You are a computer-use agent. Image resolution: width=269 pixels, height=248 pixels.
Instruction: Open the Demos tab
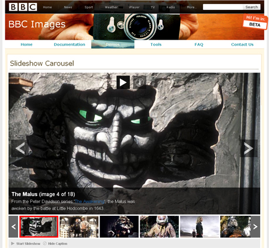pyautogui.click(x=113, y=44)
